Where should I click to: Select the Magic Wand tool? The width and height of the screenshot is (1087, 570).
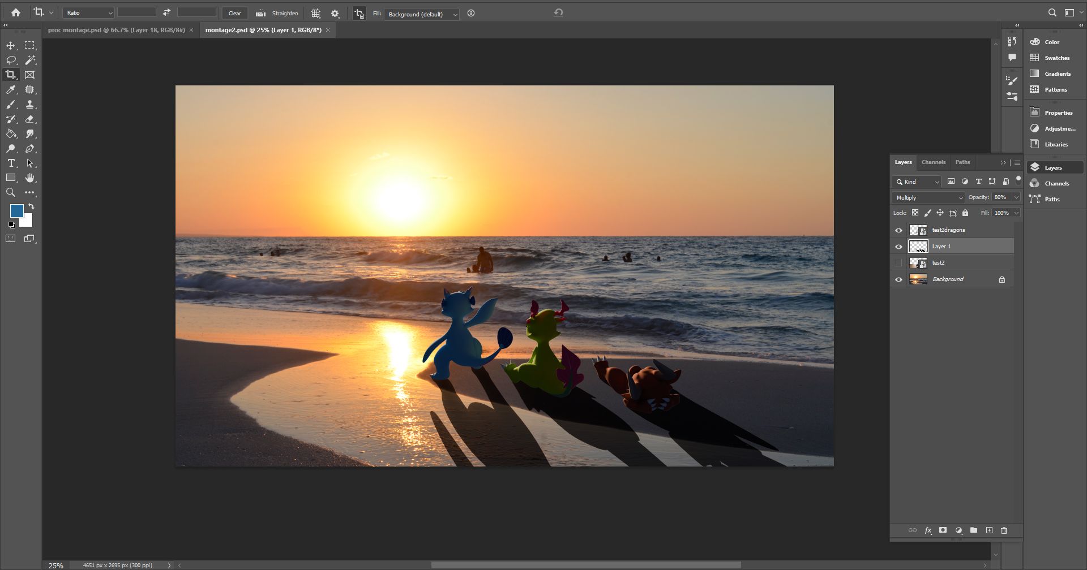tap(29, 60)
